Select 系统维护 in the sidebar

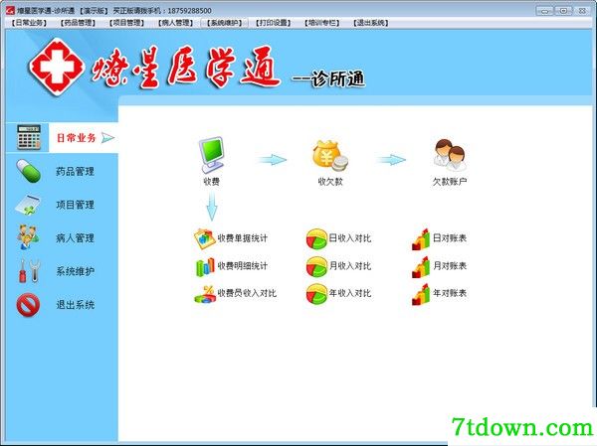click(75, 271)
